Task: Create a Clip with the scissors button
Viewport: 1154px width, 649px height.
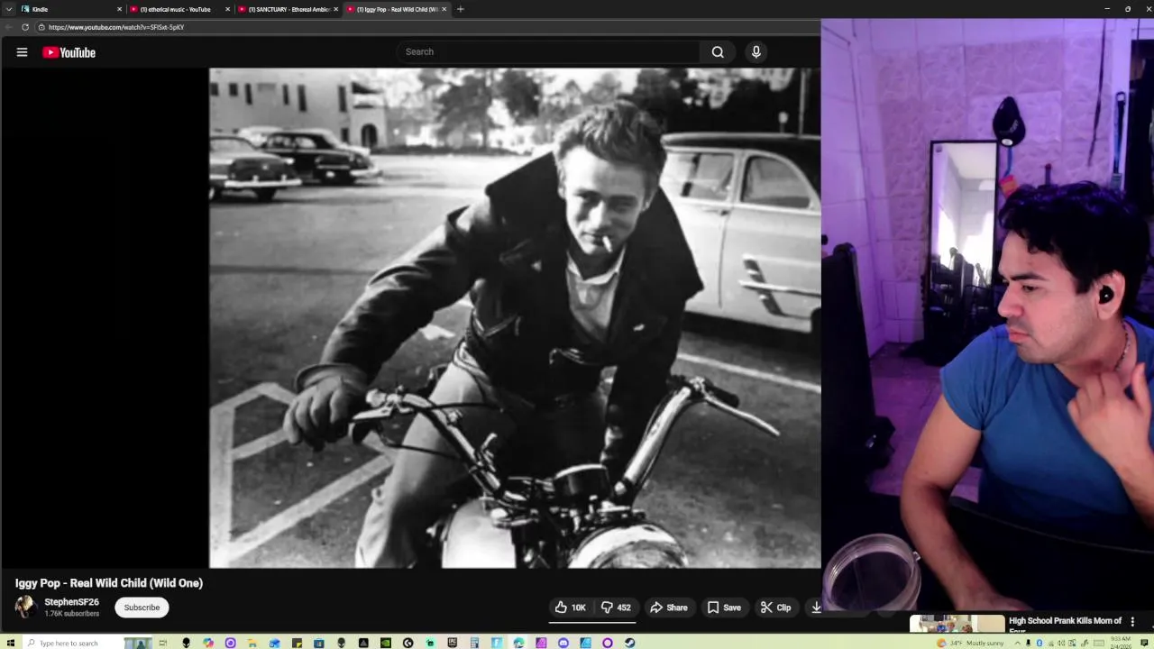Action: [x=775, y=608]
